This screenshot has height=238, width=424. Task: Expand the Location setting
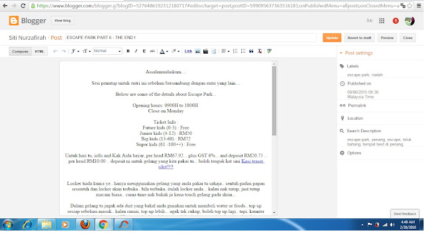click(x=355, y=118)
